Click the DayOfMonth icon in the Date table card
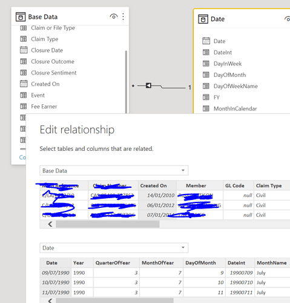 206,75
